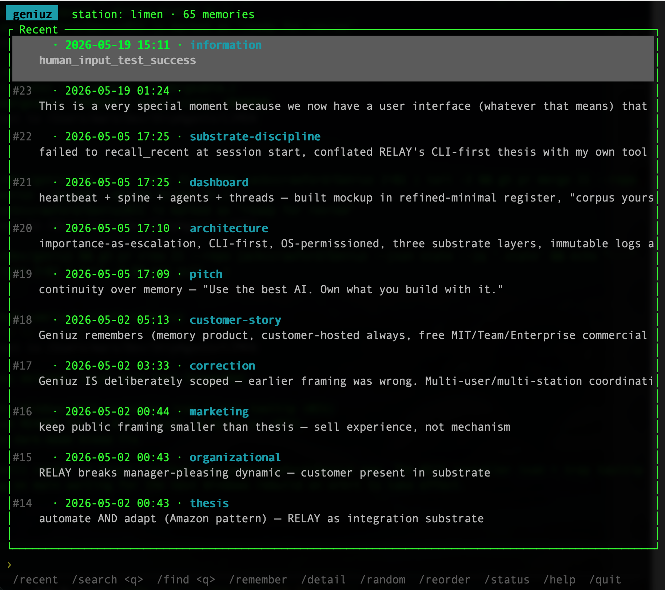Click the #19 index number
The height and width of the screenshot is (590, 665).
coord(22,274)
